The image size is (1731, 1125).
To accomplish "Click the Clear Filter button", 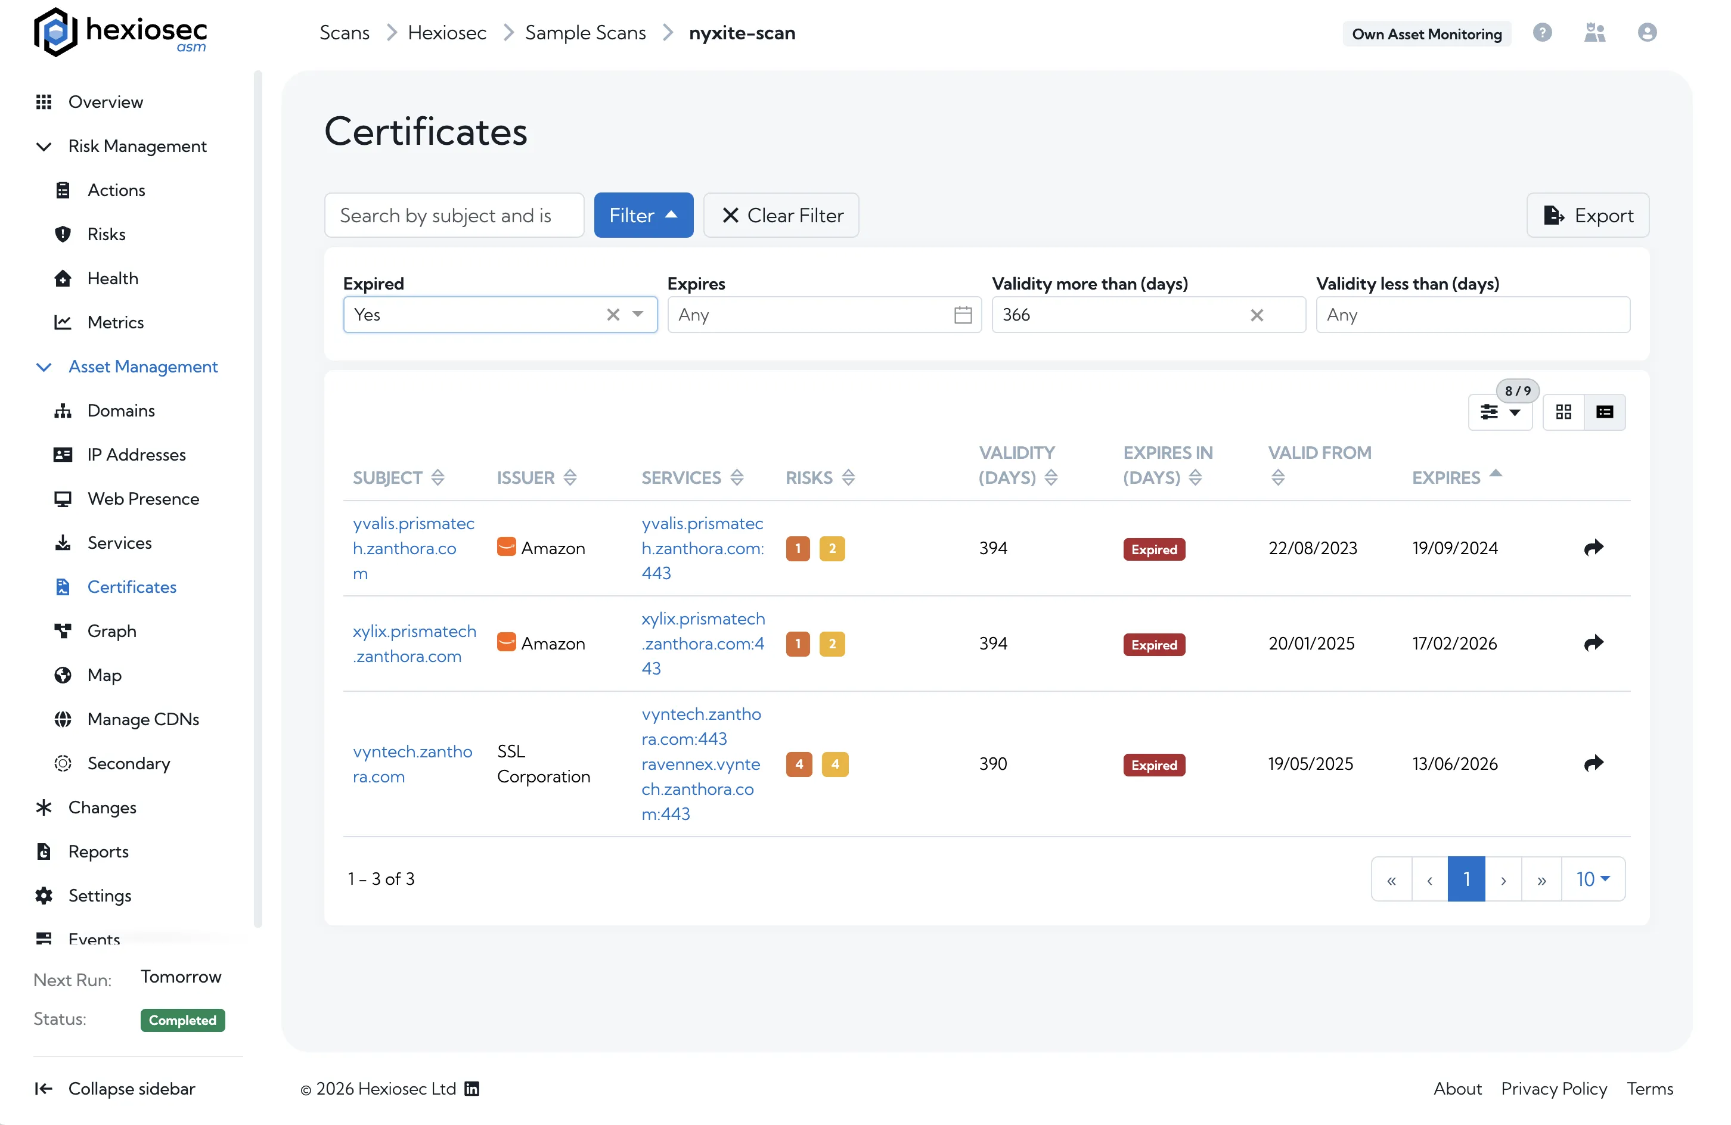I will [x=781, y=215].
